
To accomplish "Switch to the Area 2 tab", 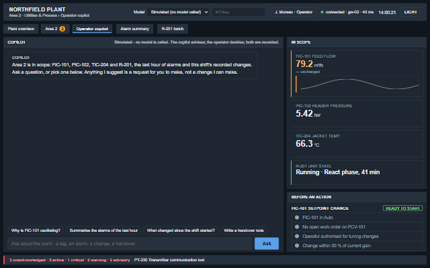I will tap(55, 29).
